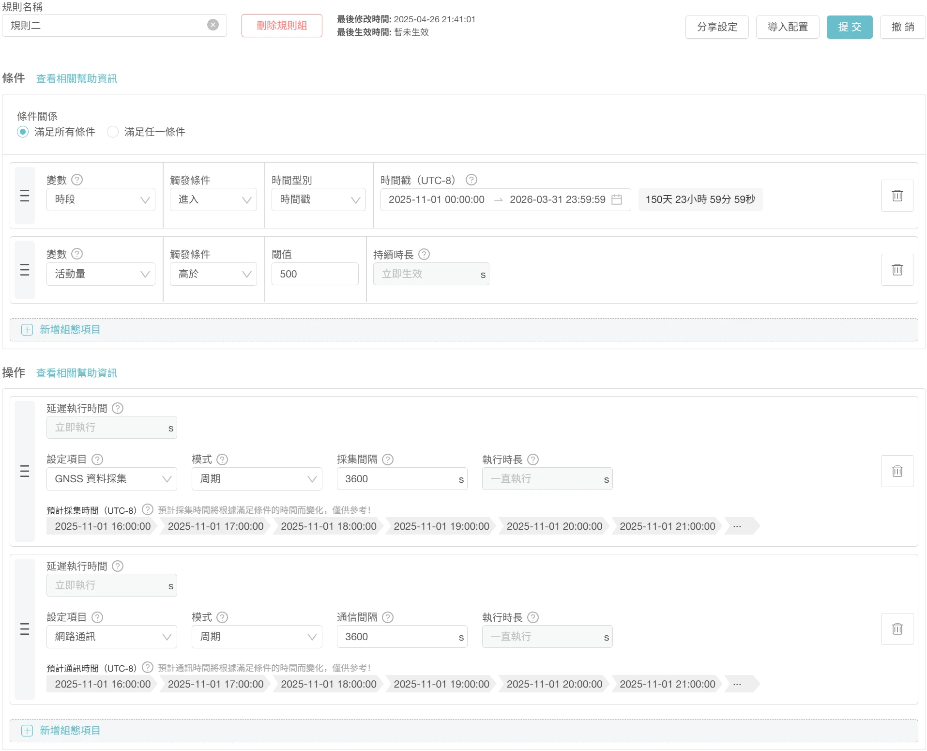Delete the 活動量 condition row via trash icon
This screenshot has height=751, width=927.
coord(897,270)
